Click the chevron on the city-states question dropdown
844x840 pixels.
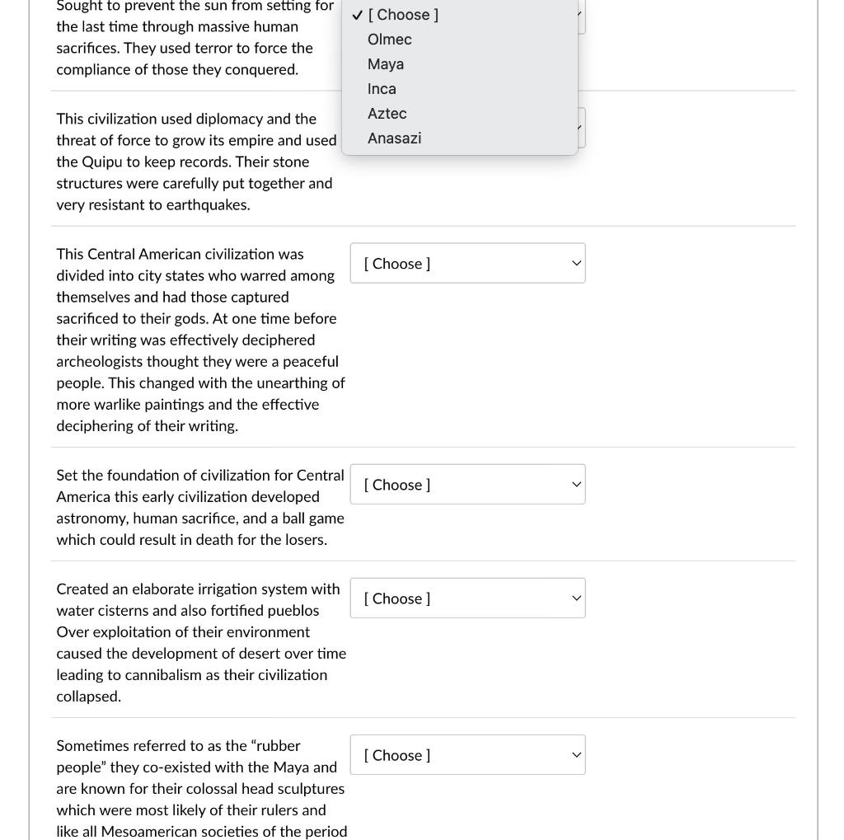pyautogui.click(x=576, y=263)
